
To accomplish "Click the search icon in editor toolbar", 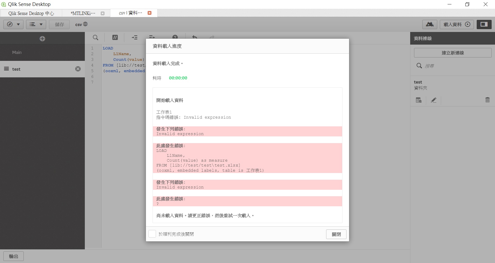I will (95, 38).
